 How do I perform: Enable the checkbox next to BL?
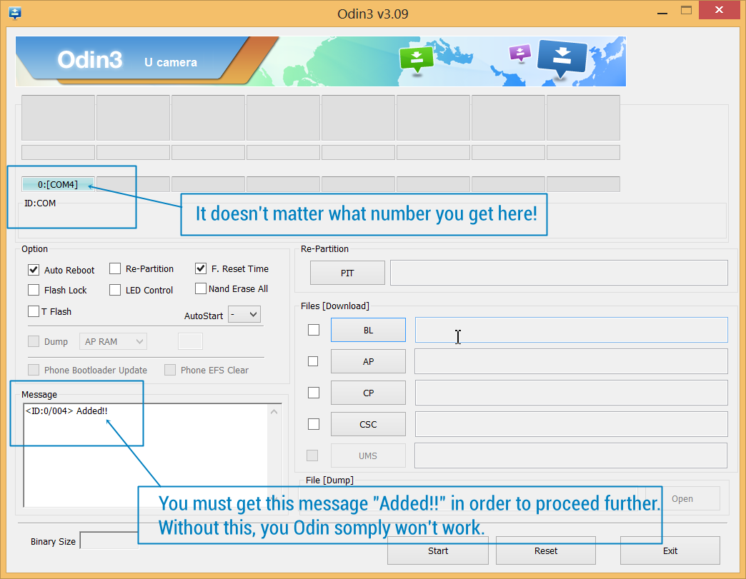pyautogui.click(x=313, y=330)
